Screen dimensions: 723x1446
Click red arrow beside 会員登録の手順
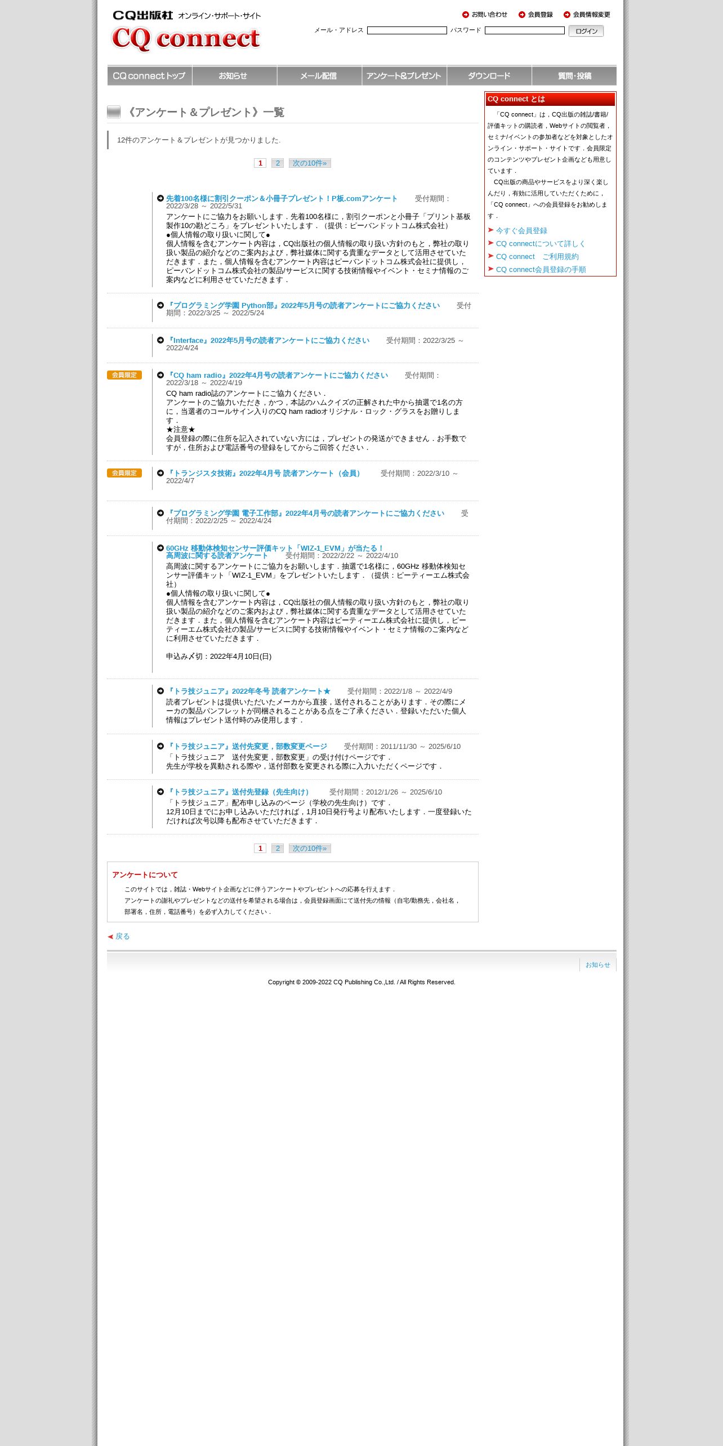pos(490,269)
